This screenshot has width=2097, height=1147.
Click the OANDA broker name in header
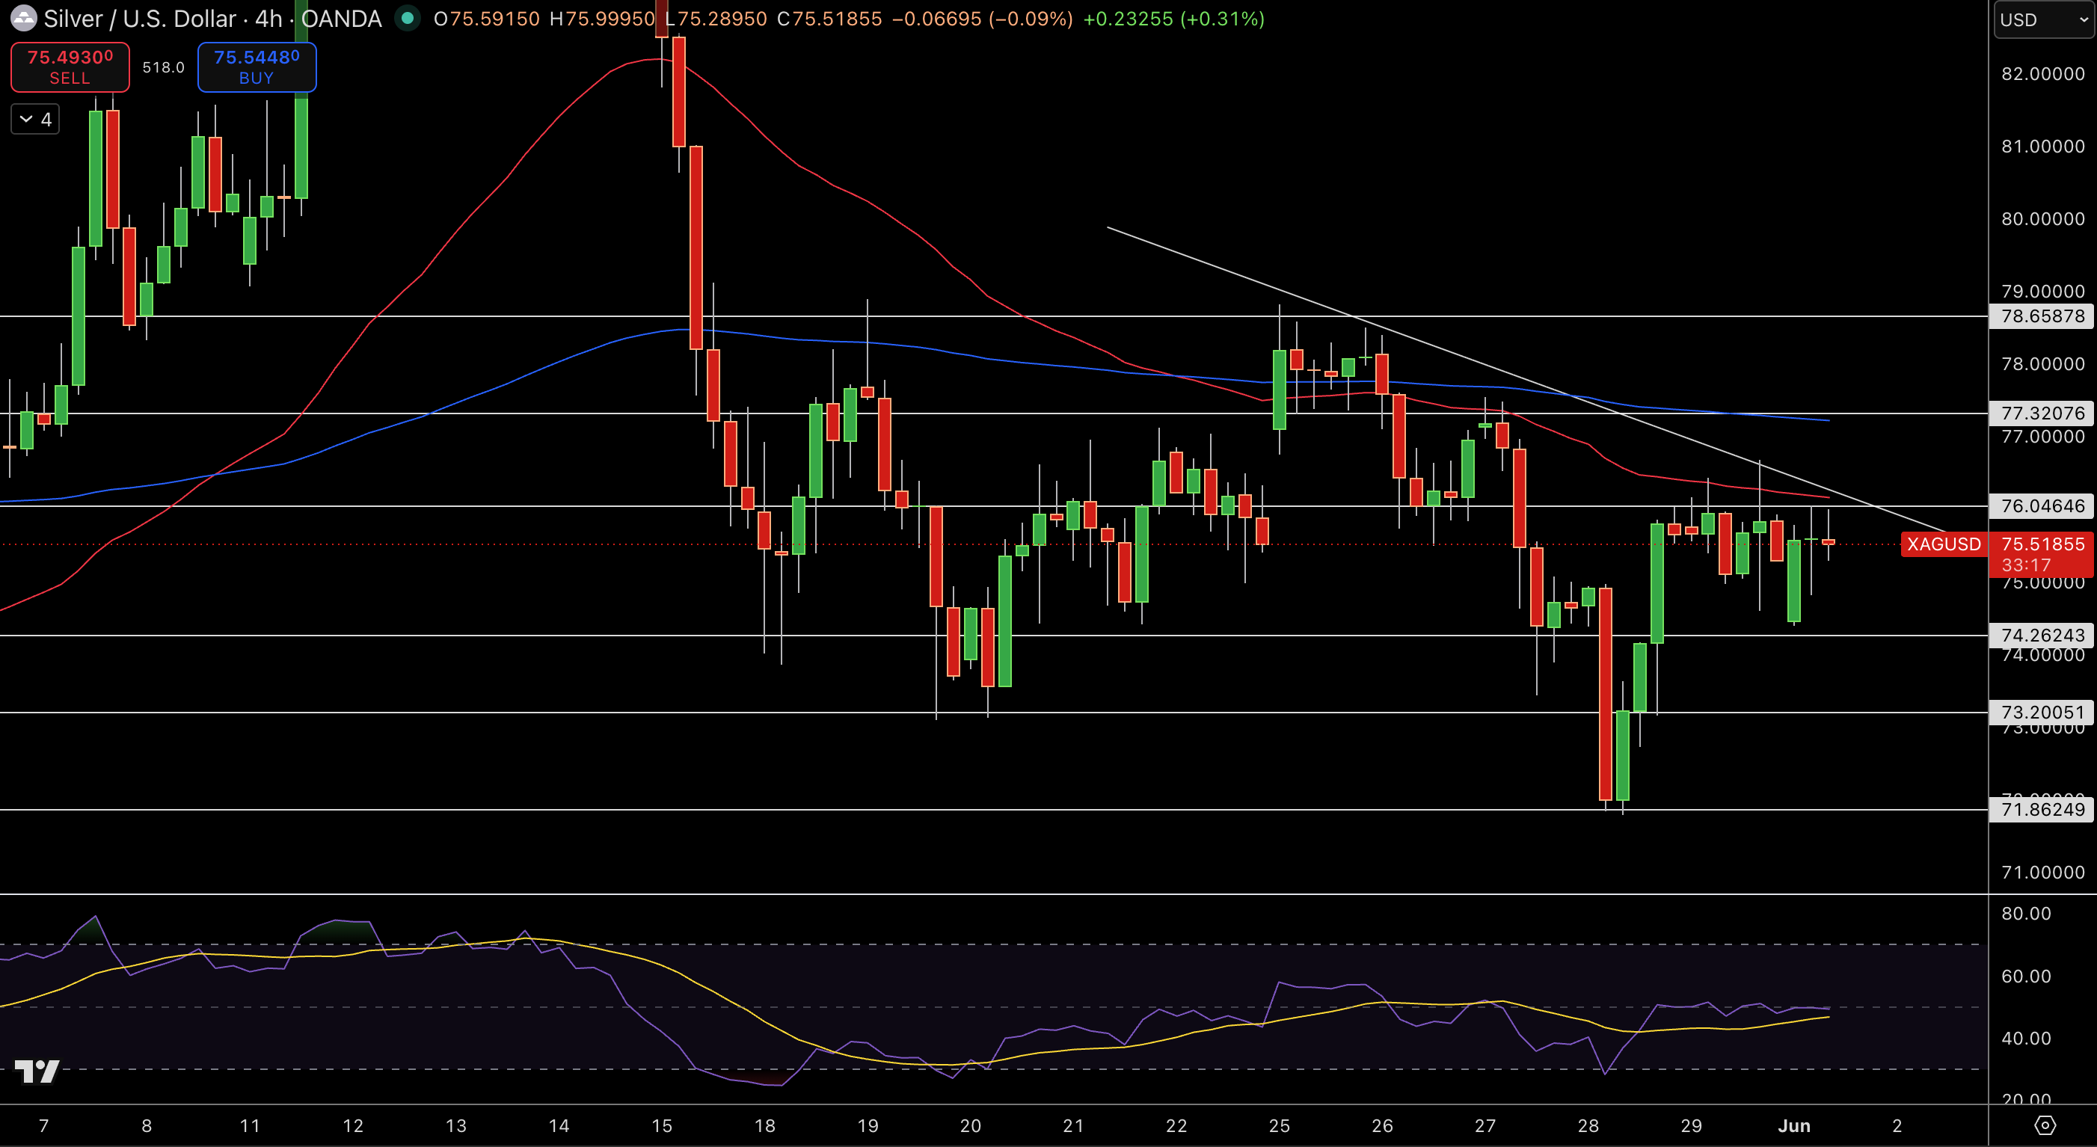341,19
